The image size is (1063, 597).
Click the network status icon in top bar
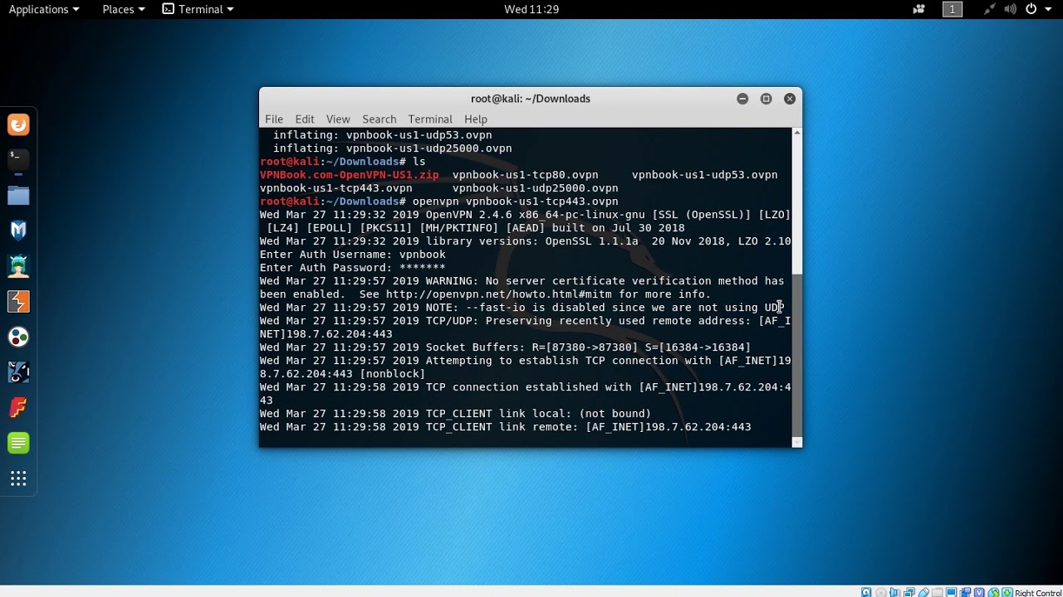(x=989, y=9)
